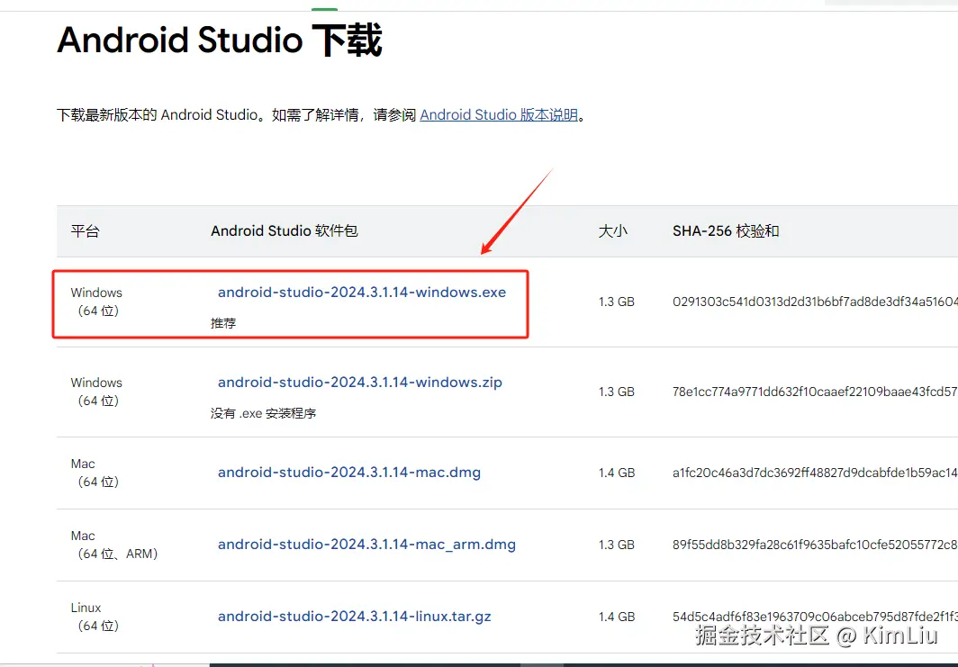958x667 pixels.
Task: Click the Mac (64 位) platform in mac.dmg row
Action: click(x=95, y=473)
